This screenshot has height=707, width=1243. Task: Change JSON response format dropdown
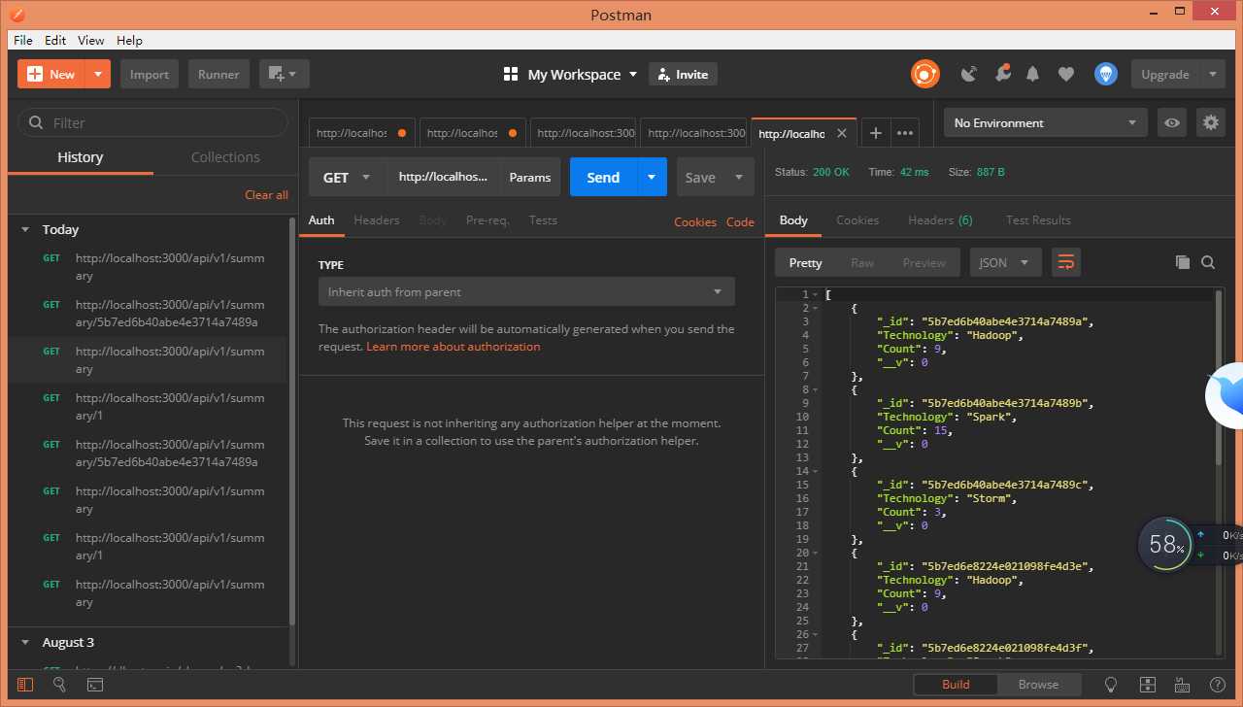coord(1006,262)
